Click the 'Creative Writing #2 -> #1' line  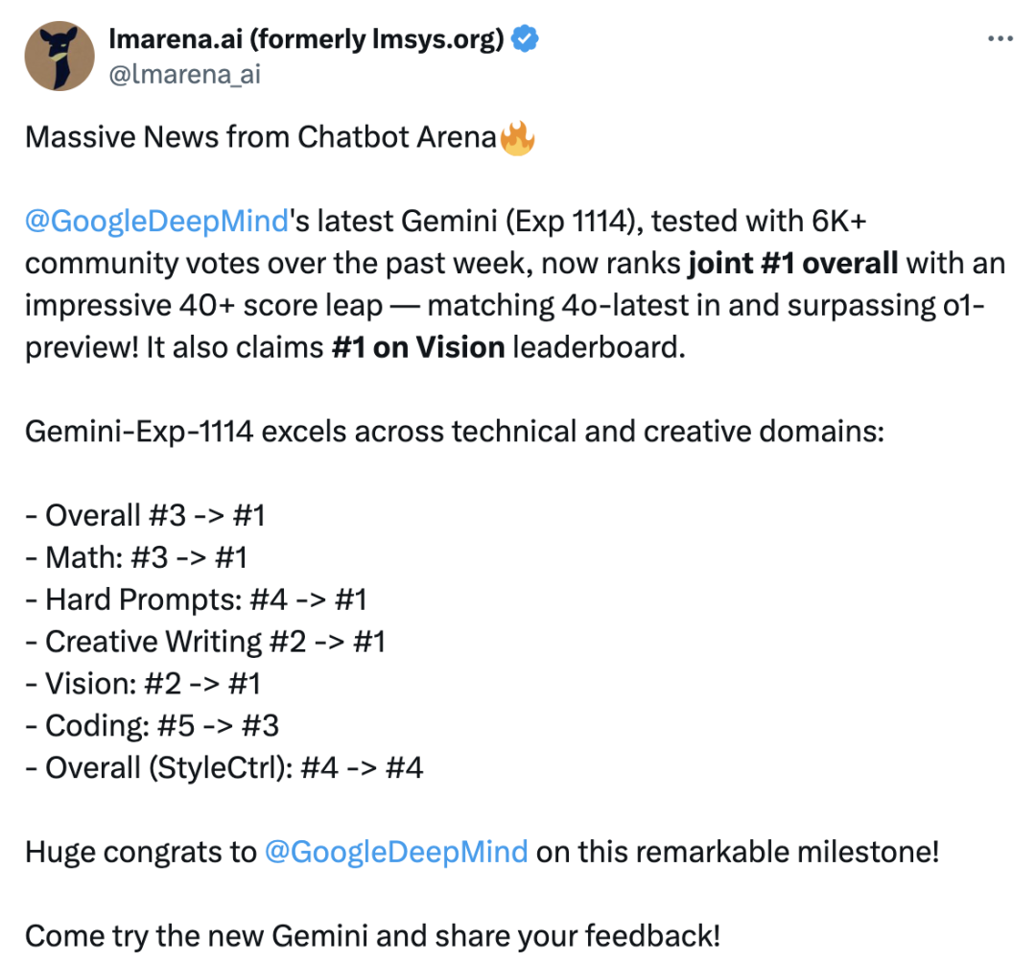[x=205, y=643]
